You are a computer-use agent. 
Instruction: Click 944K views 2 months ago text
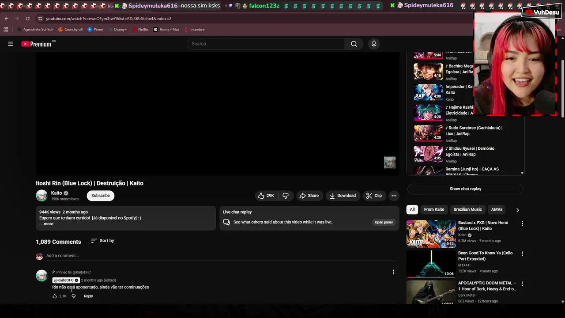64,212
